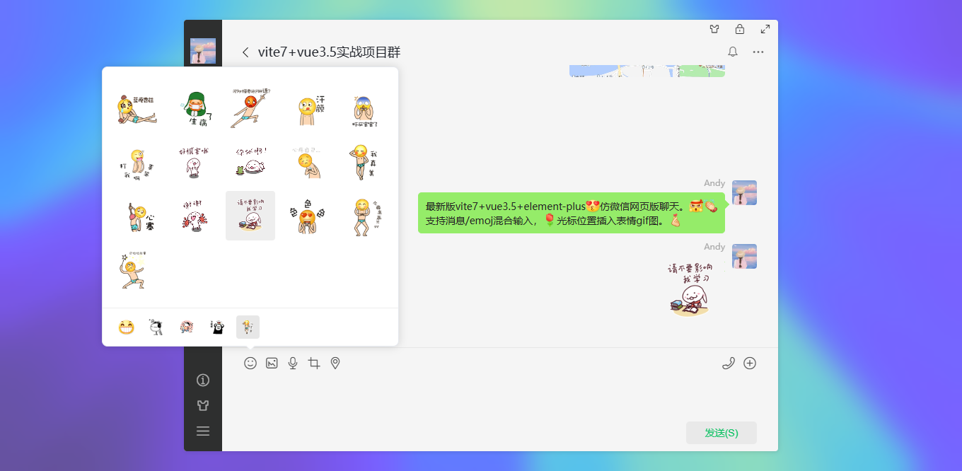
Task: Click the user avatar atop sidebar
Action: point(203,51)
